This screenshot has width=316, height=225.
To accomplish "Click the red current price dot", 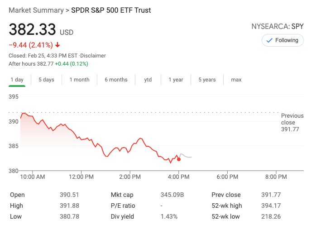I will click(179, 159).
